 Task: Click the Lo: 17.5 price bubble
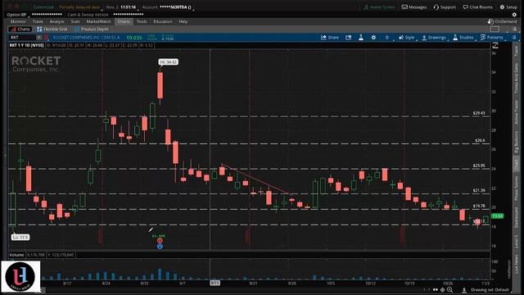click(x=20, y=237)
